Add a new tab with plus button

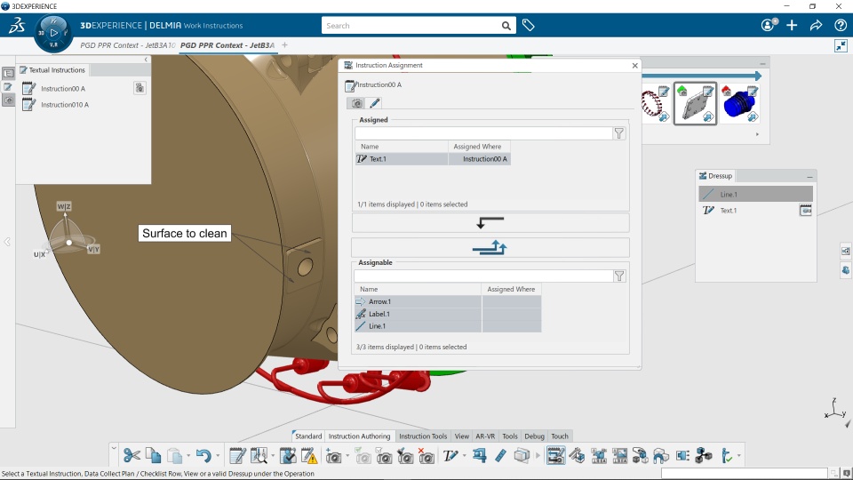click(284, 45)
